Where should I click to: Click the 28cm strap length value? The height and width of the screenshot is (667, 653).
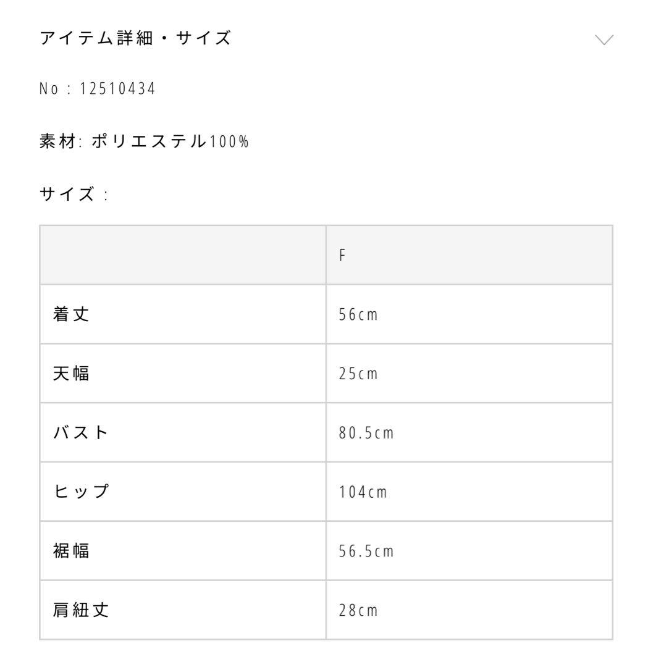(358, 610)
